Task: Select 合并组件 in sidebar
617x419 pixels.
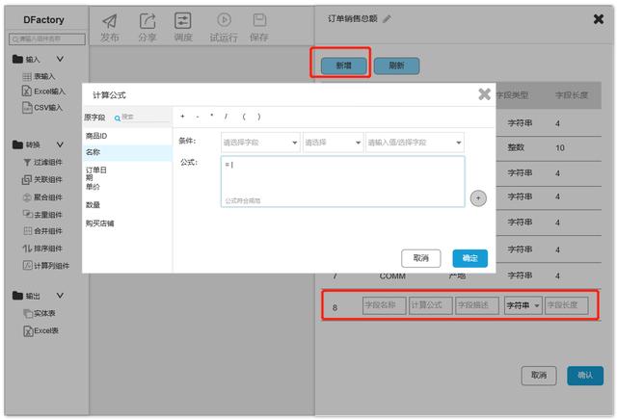Action: tap(42, 231)
